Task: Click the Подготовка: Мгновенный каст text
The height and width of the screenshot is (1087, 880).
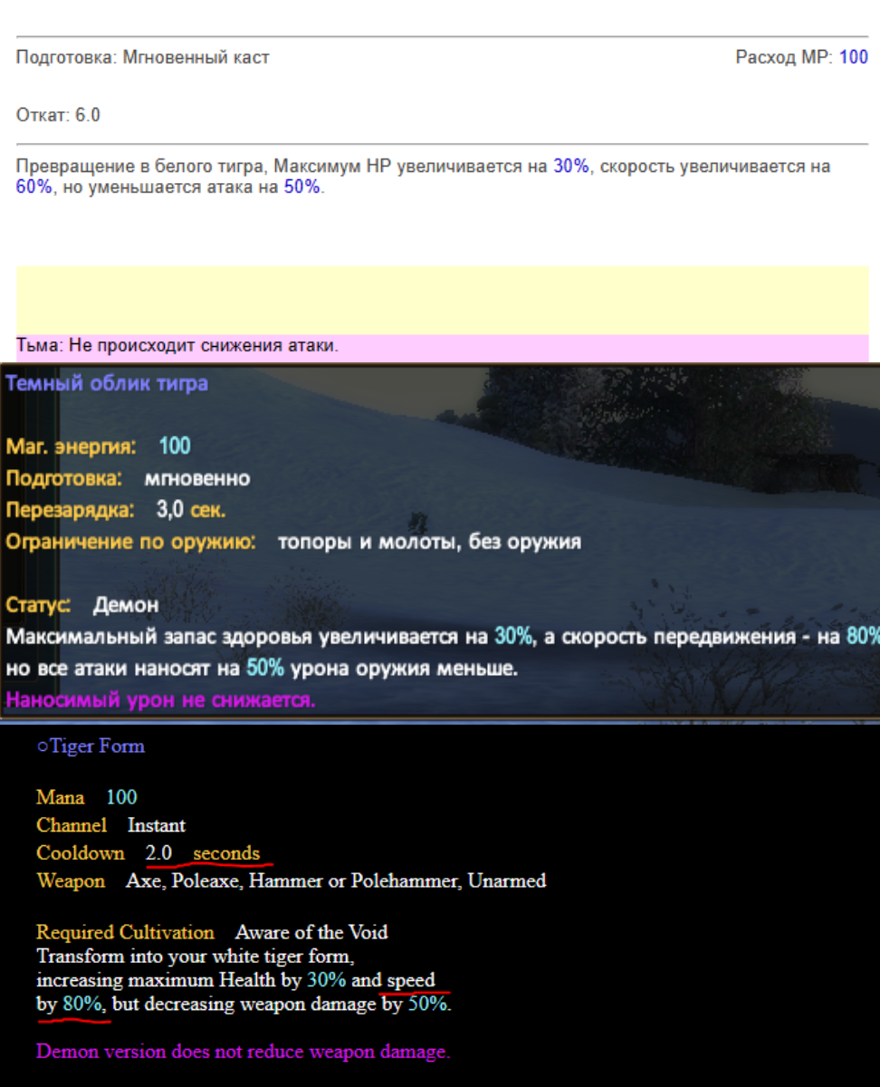Action: click(142, 58)
